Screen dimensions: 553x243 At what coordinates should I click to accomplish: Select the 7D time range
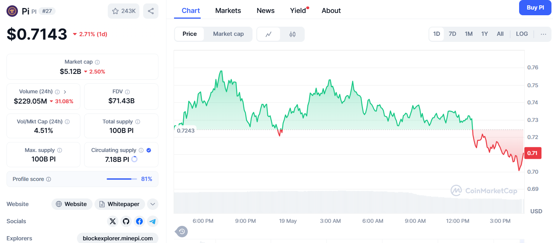click(452, 34)
